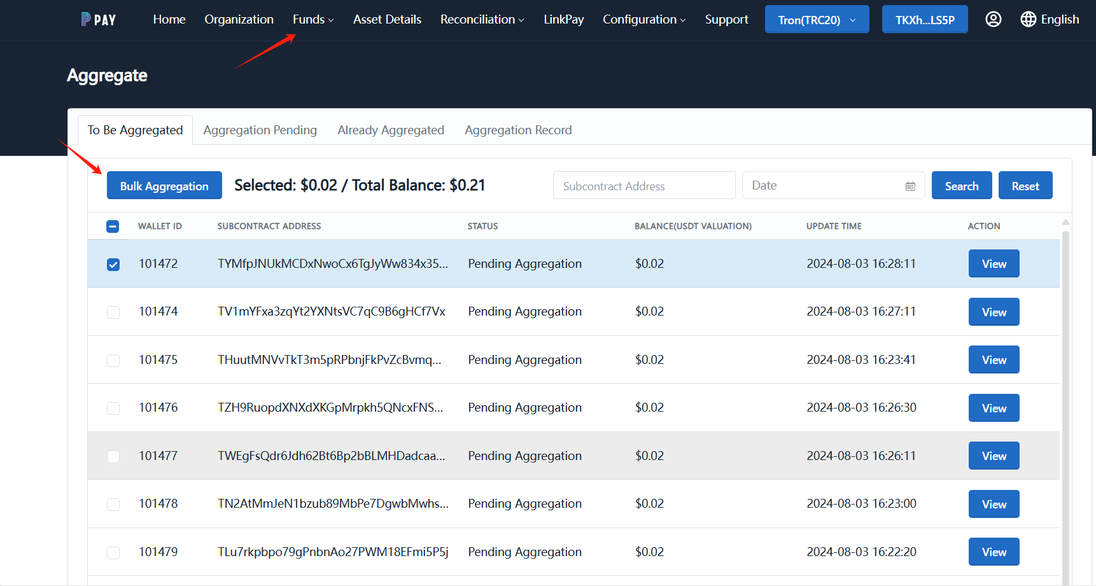Viewport: 1096px width, 586px height.
Task: Open the Aggregation Record tab
Action: [518, 130]
